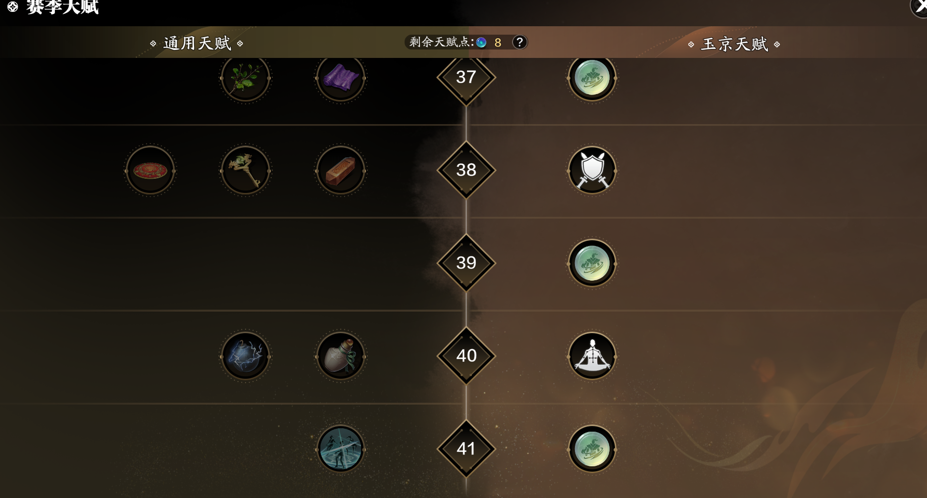Screen dimensions: 927x498
Task: Select the shield and crossed swords talent
Action: point(592,170)
